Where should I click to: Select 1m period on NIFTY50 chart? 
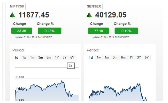[x=32, y=57]
